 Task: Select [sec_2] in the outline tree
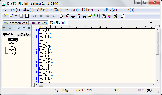coord(13,46)
